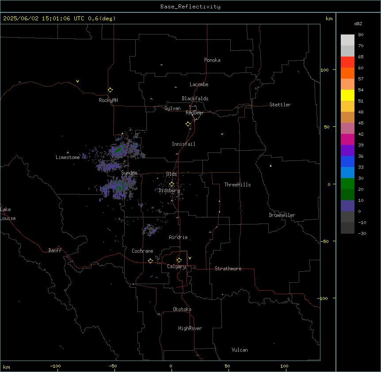Select the Innisfail label

pyautogui.click(x=183, y=144)
